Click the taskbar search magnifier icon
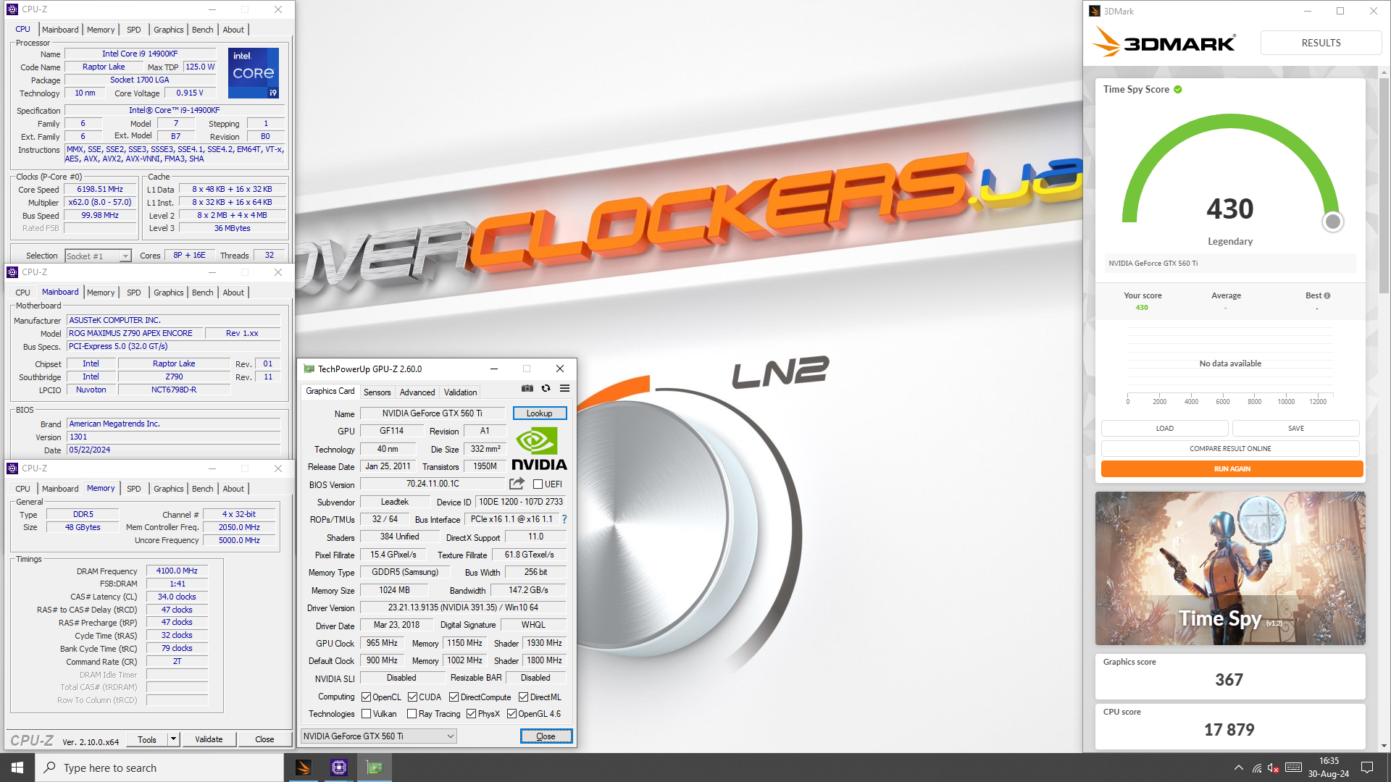 coord(49,768)
